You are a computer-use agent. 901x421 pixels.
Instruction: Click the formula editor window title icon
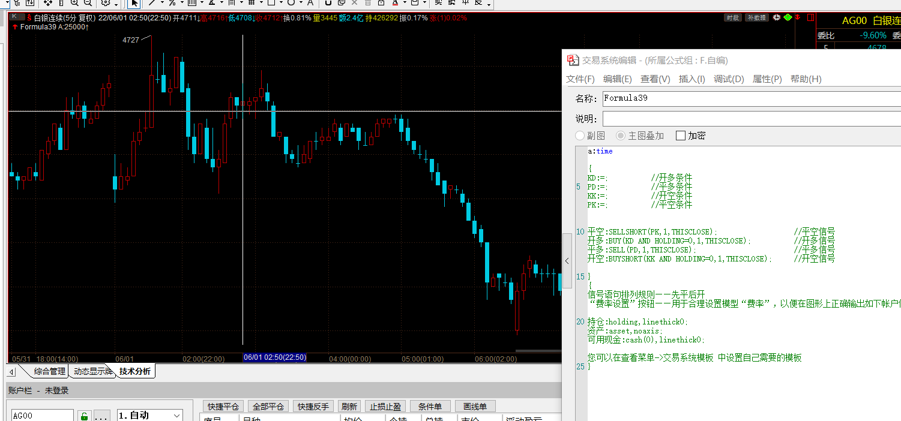point(573,60)
